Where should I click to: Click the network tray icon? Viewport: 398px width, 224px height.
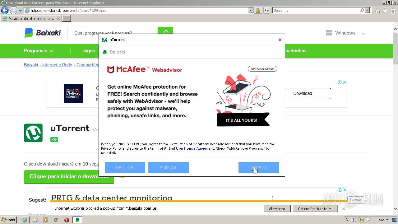361,220
